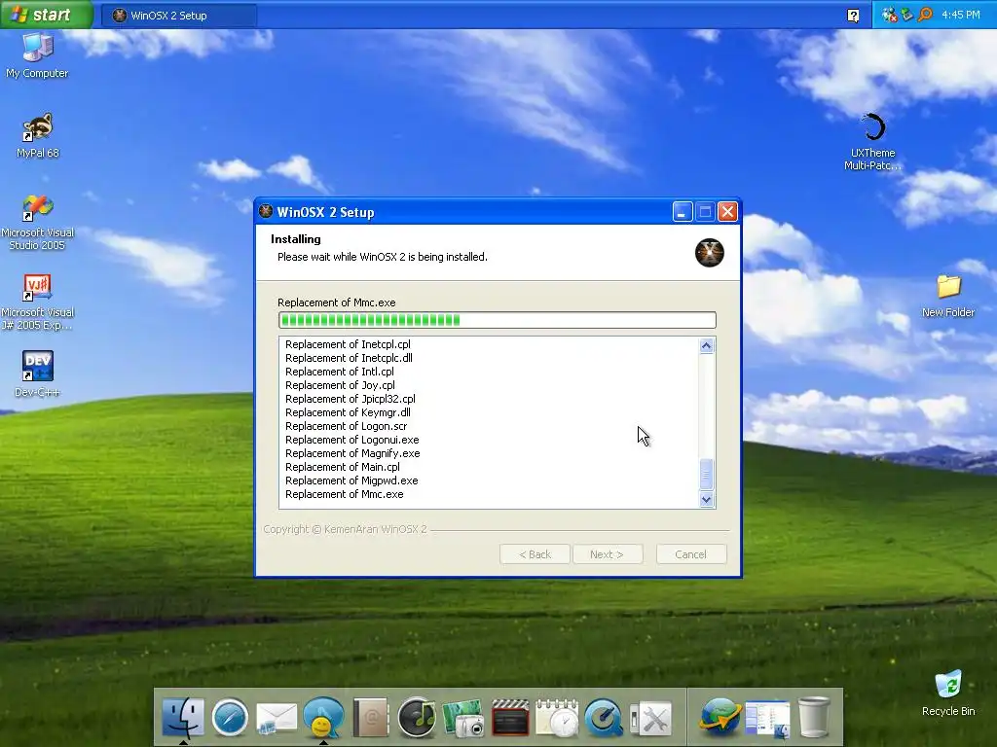Image resolution: width=997 pixels, height=747 pixels.
Task: Close the WinOSX 2 Setup window
Action: tap(727, 211)
